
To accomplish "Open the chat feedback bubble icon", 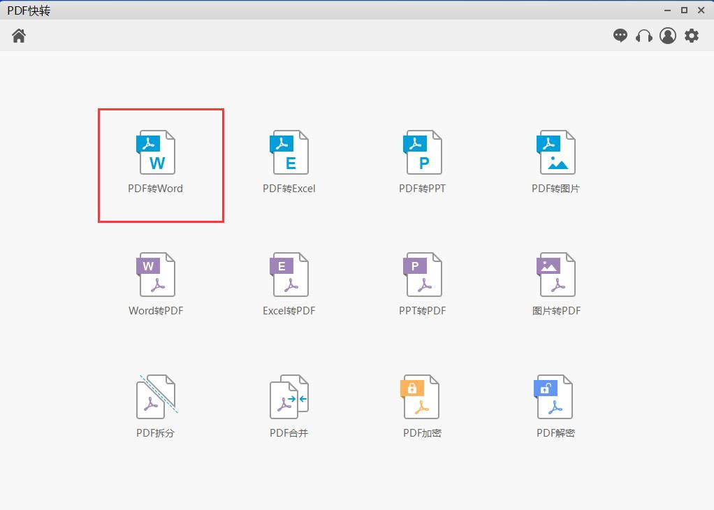I will 620,36.
